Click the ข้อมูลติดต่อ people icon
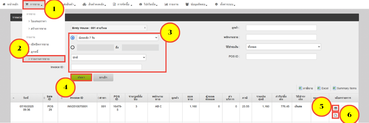Screen dimensions: 369x123 click(x=187, y=5)
